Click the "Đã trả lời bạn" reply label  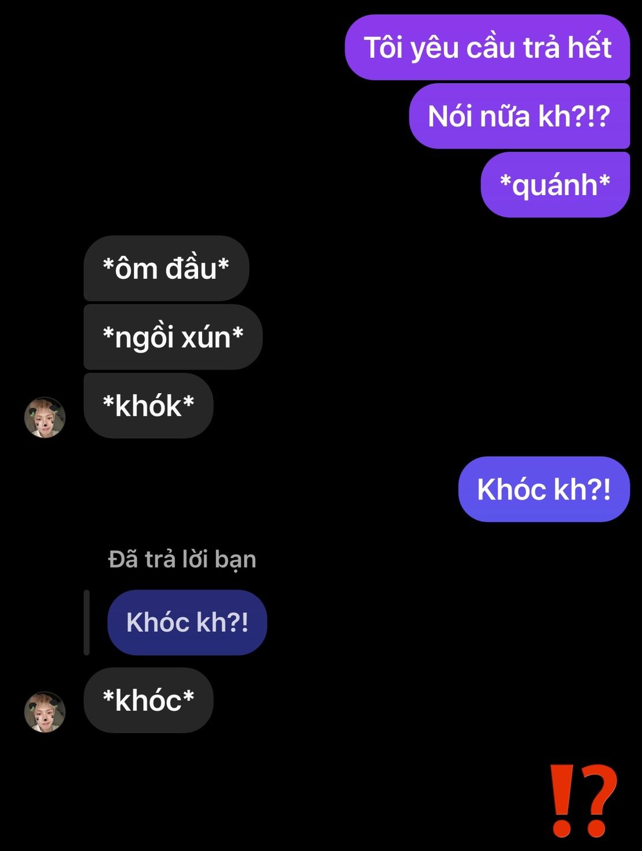pos(182,559)
